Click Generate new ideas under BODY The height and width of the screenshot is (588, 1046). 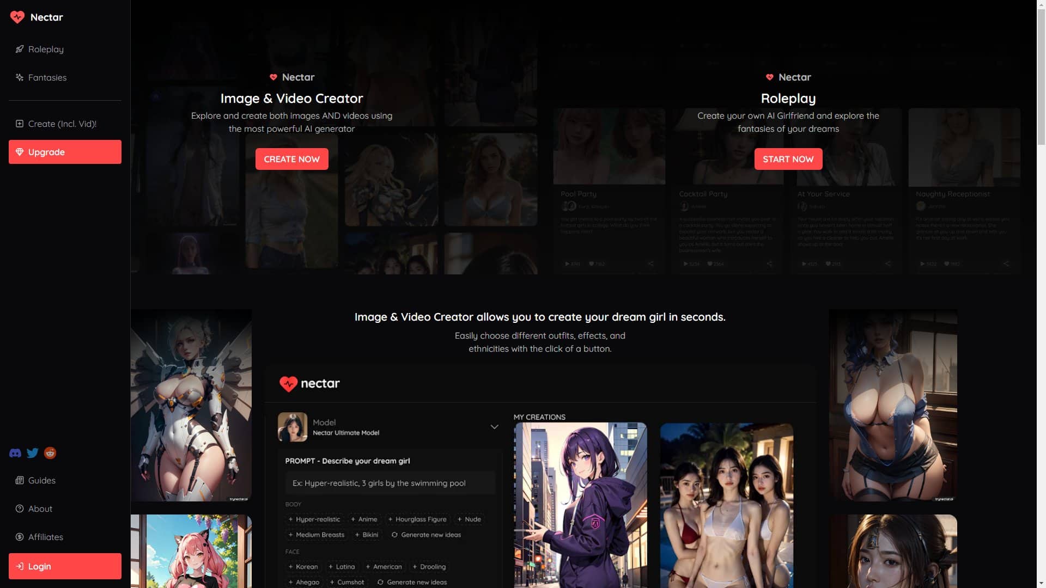coord(426,535)
